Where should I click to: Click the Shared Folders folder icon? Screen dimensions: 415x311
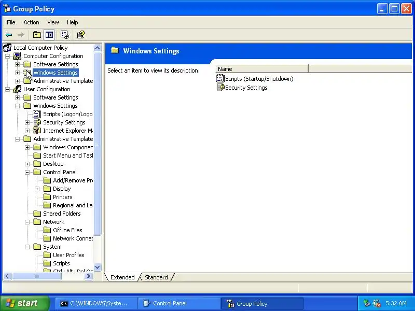click(37, 214)
